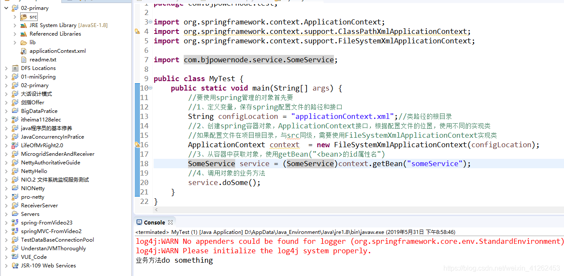Click the ReceiverServer project icon
564x276 pixels.
tap(15, 206)
